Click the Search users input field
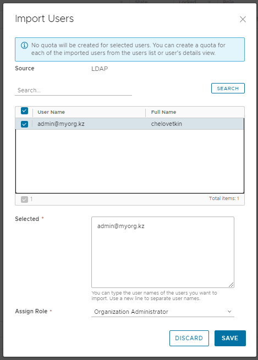Screen dimensions: 258x360 pyautogui.click(x=73, y=90)
